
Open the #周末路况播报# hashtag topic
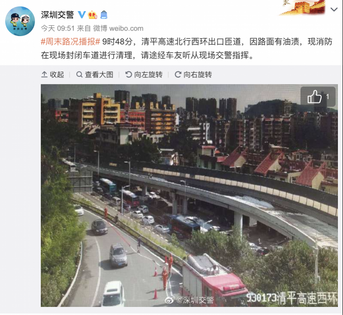coord(70,42)
